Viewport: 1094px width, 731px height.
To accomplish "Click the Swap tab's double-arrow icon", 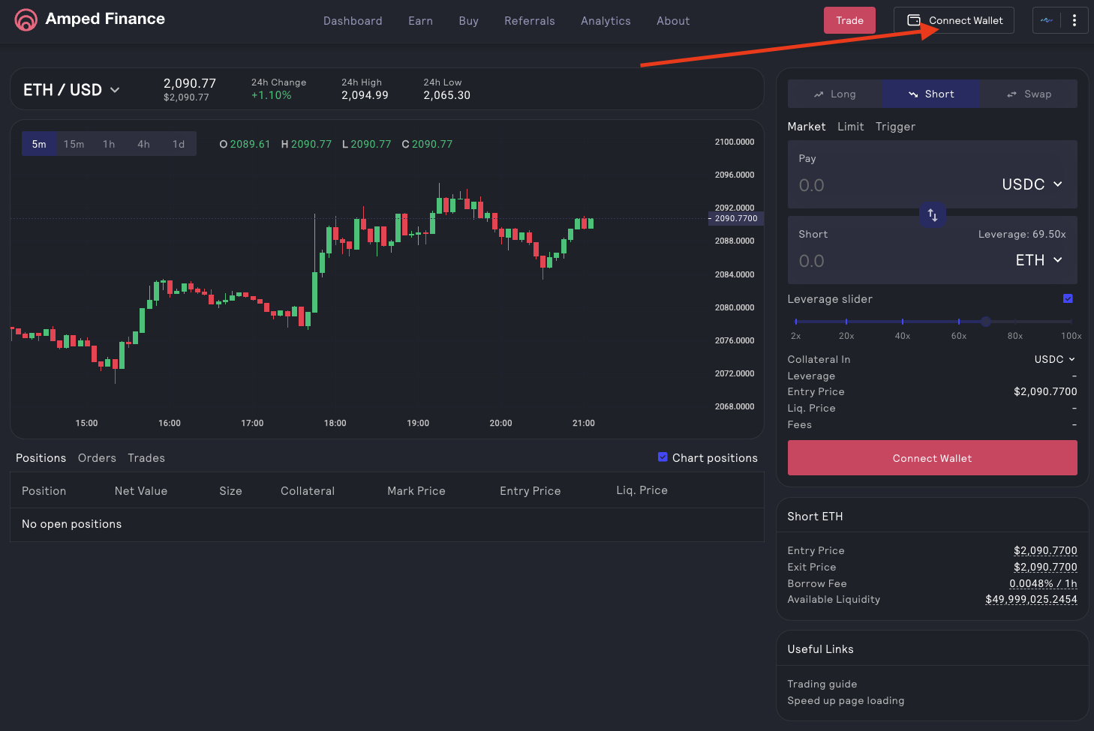I will pos(1011,94).
